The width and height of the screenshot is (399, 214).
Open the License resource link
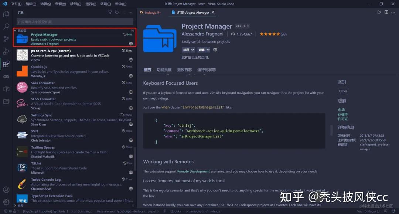point(343,119)
